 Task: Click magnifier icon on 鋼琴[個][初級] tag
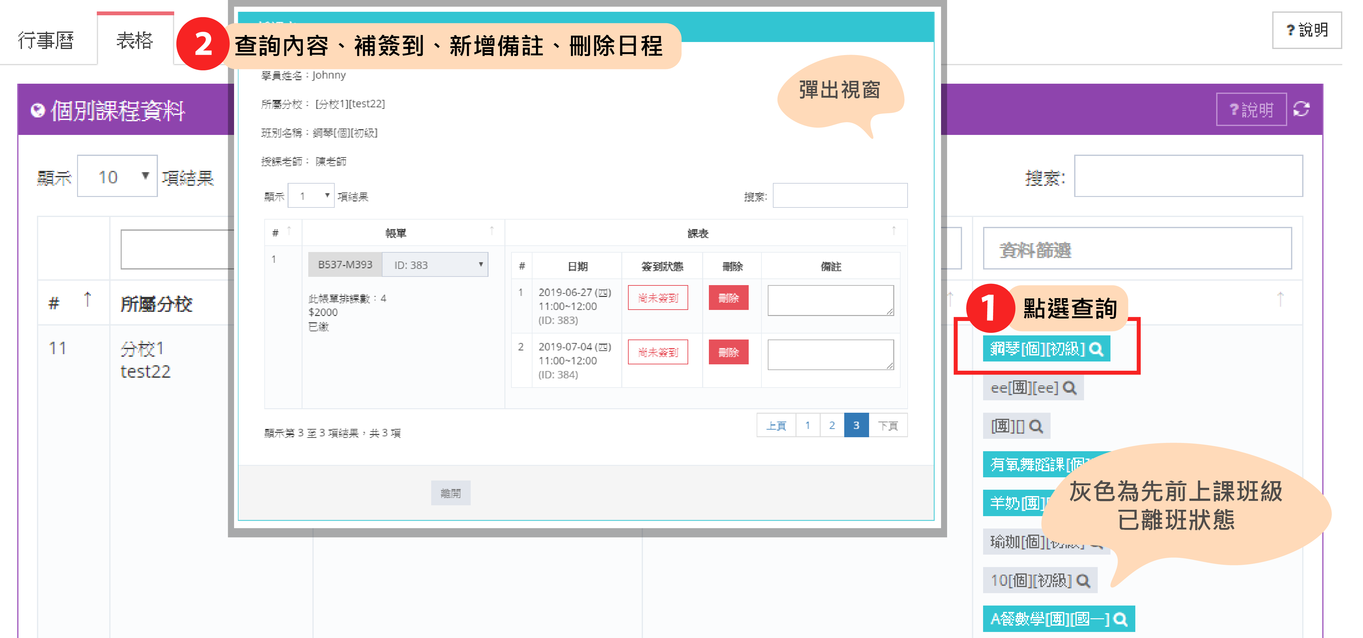(x=1096, y=349)
